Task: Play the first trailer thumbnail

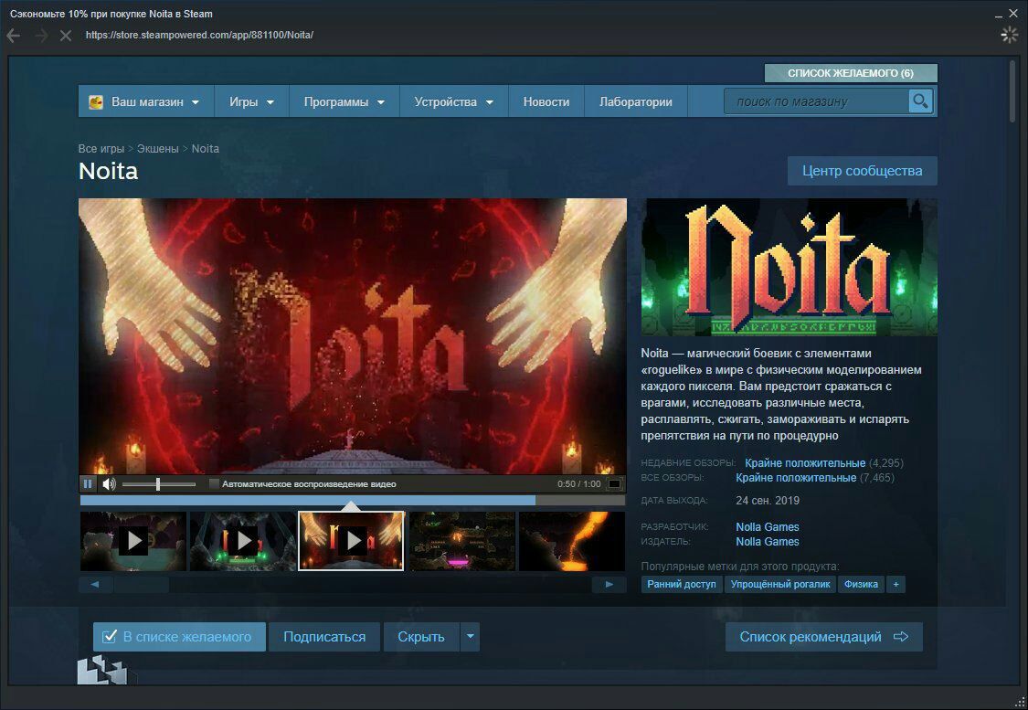Action: pos(133,541)
